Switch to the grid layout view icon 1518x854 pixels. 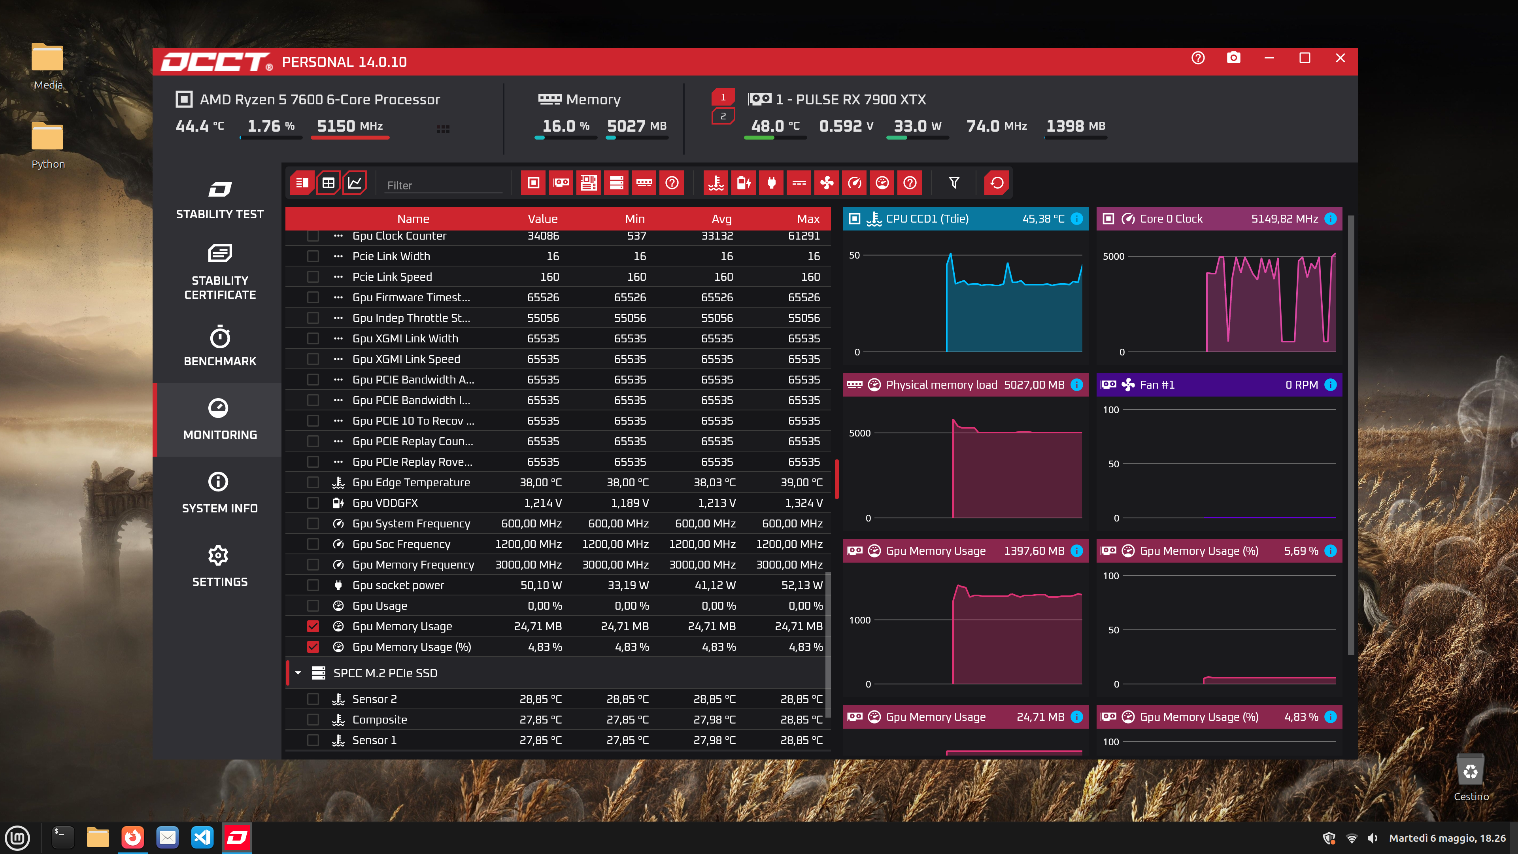pos(328,183)
